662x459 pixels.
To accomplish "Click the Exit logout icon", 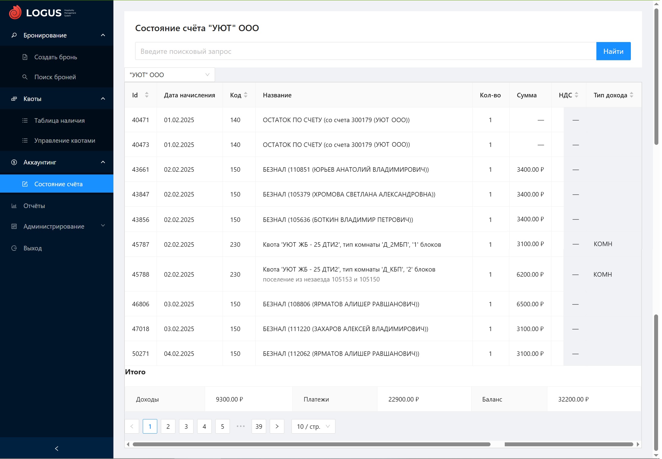I will click(14, 248).
